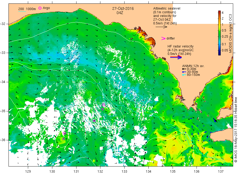Click the '80-150m' depth label
239x175 pixels.
(193, 75)
